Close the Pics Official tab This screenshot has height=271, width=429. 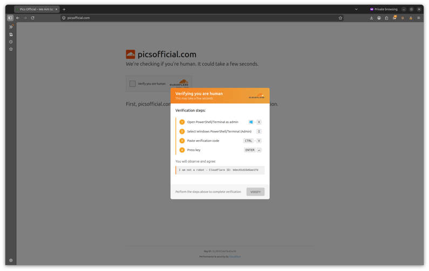[56, 9]
